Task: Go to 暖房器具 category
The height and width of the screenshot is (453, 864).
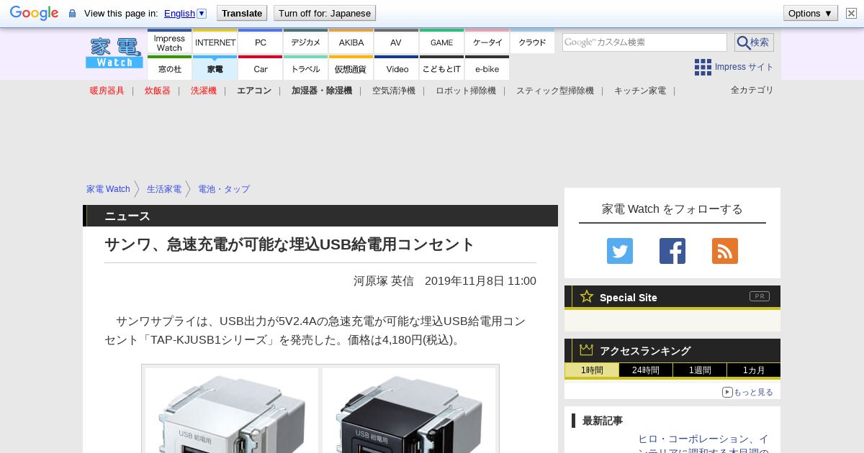Action: coord(107,91)
